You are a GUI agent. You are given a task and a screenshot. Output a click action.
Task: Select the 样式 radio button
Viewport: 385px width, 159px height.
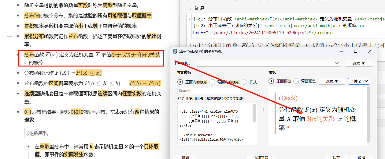244,82
